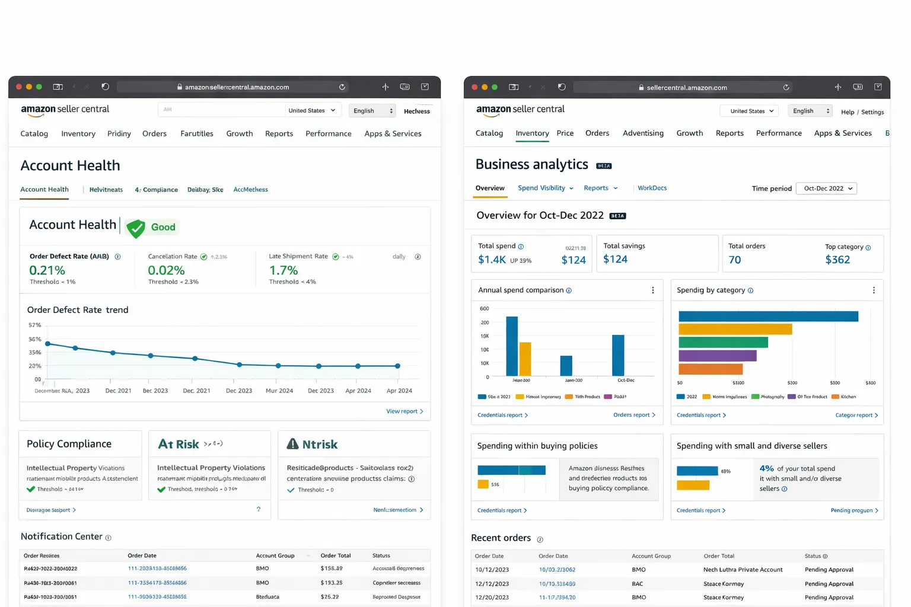Select Overview tab in Business analytics
The width and height of the screenshot is (911, 607).
tap(490, 188)
